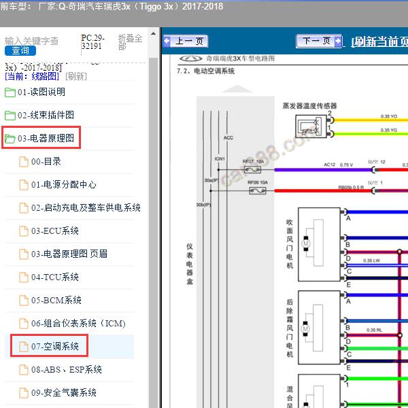Click file icon beside 03-电器原理图 页眉
408x408 pixels.
tap(24, 254)
